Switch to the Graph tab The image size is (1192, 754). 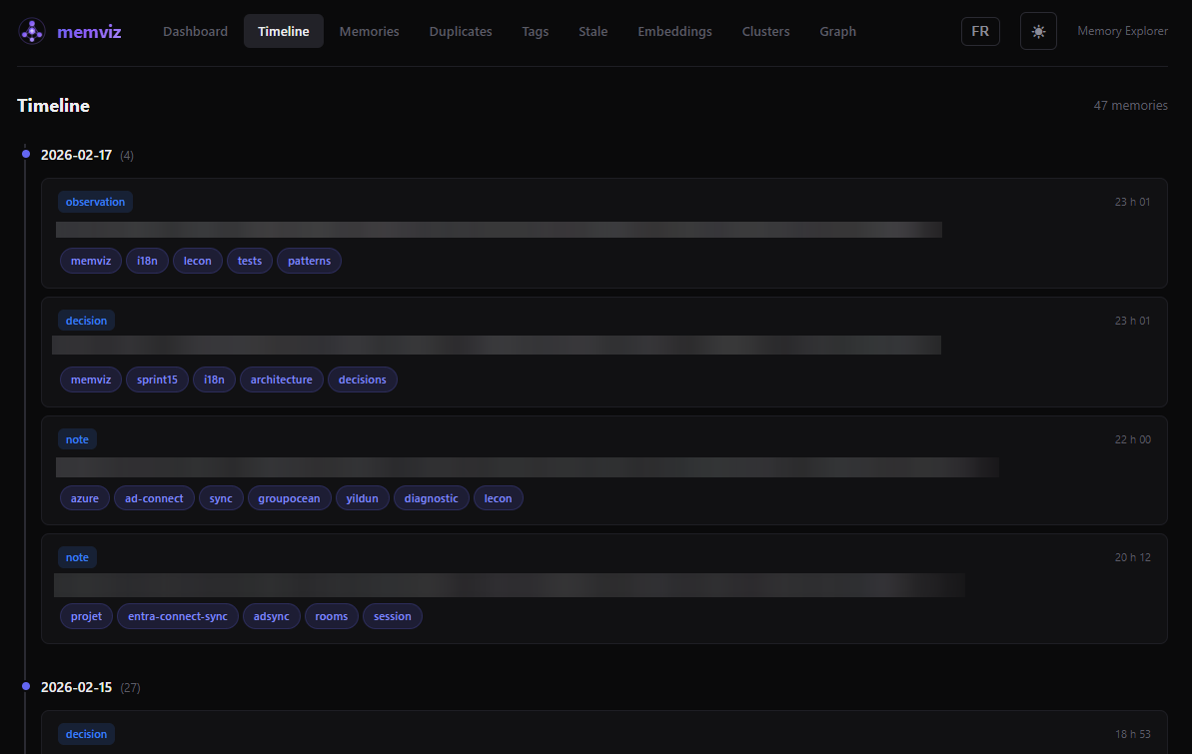coord(837,31)
